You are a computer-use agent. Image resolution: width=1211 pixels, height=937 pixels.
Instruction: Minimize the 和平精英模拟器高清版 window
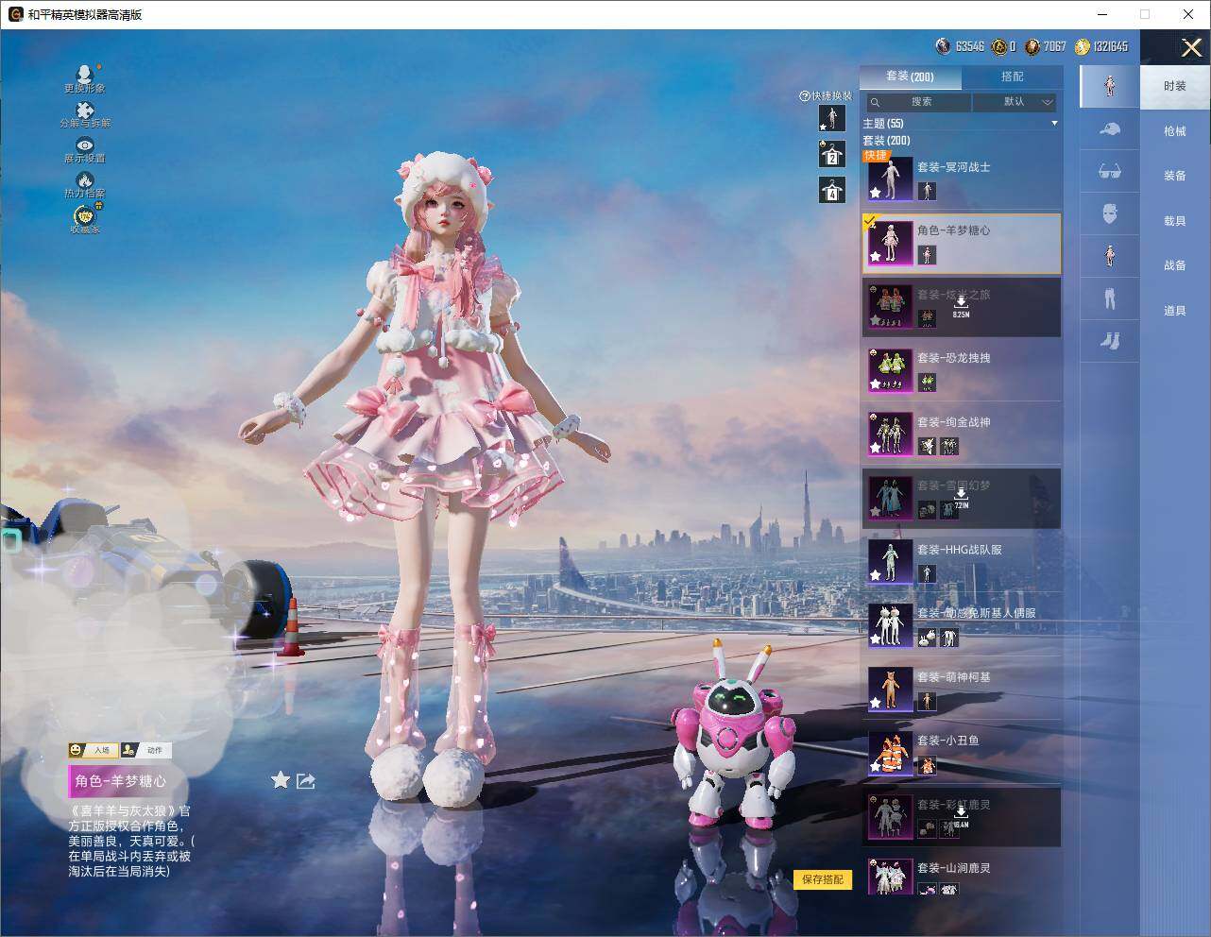click(1101, 14)
